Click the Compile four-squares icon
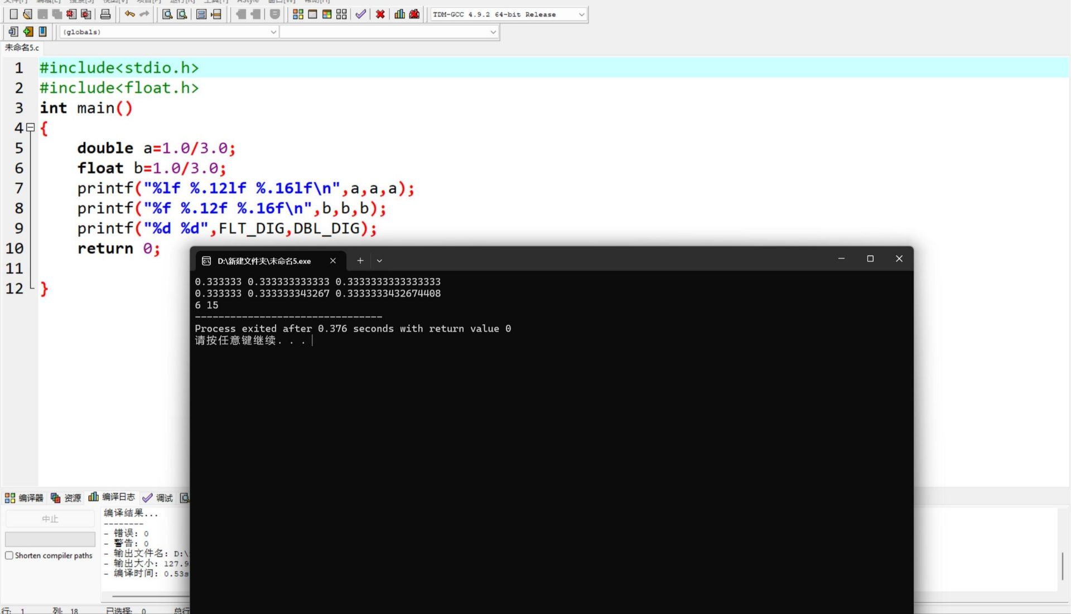 (x=298, y=14)
